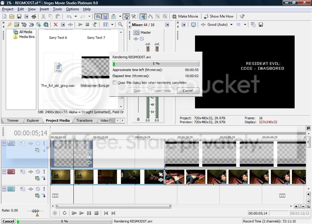
Task: Click Save Snapshot to File icon
Action: 261,25
